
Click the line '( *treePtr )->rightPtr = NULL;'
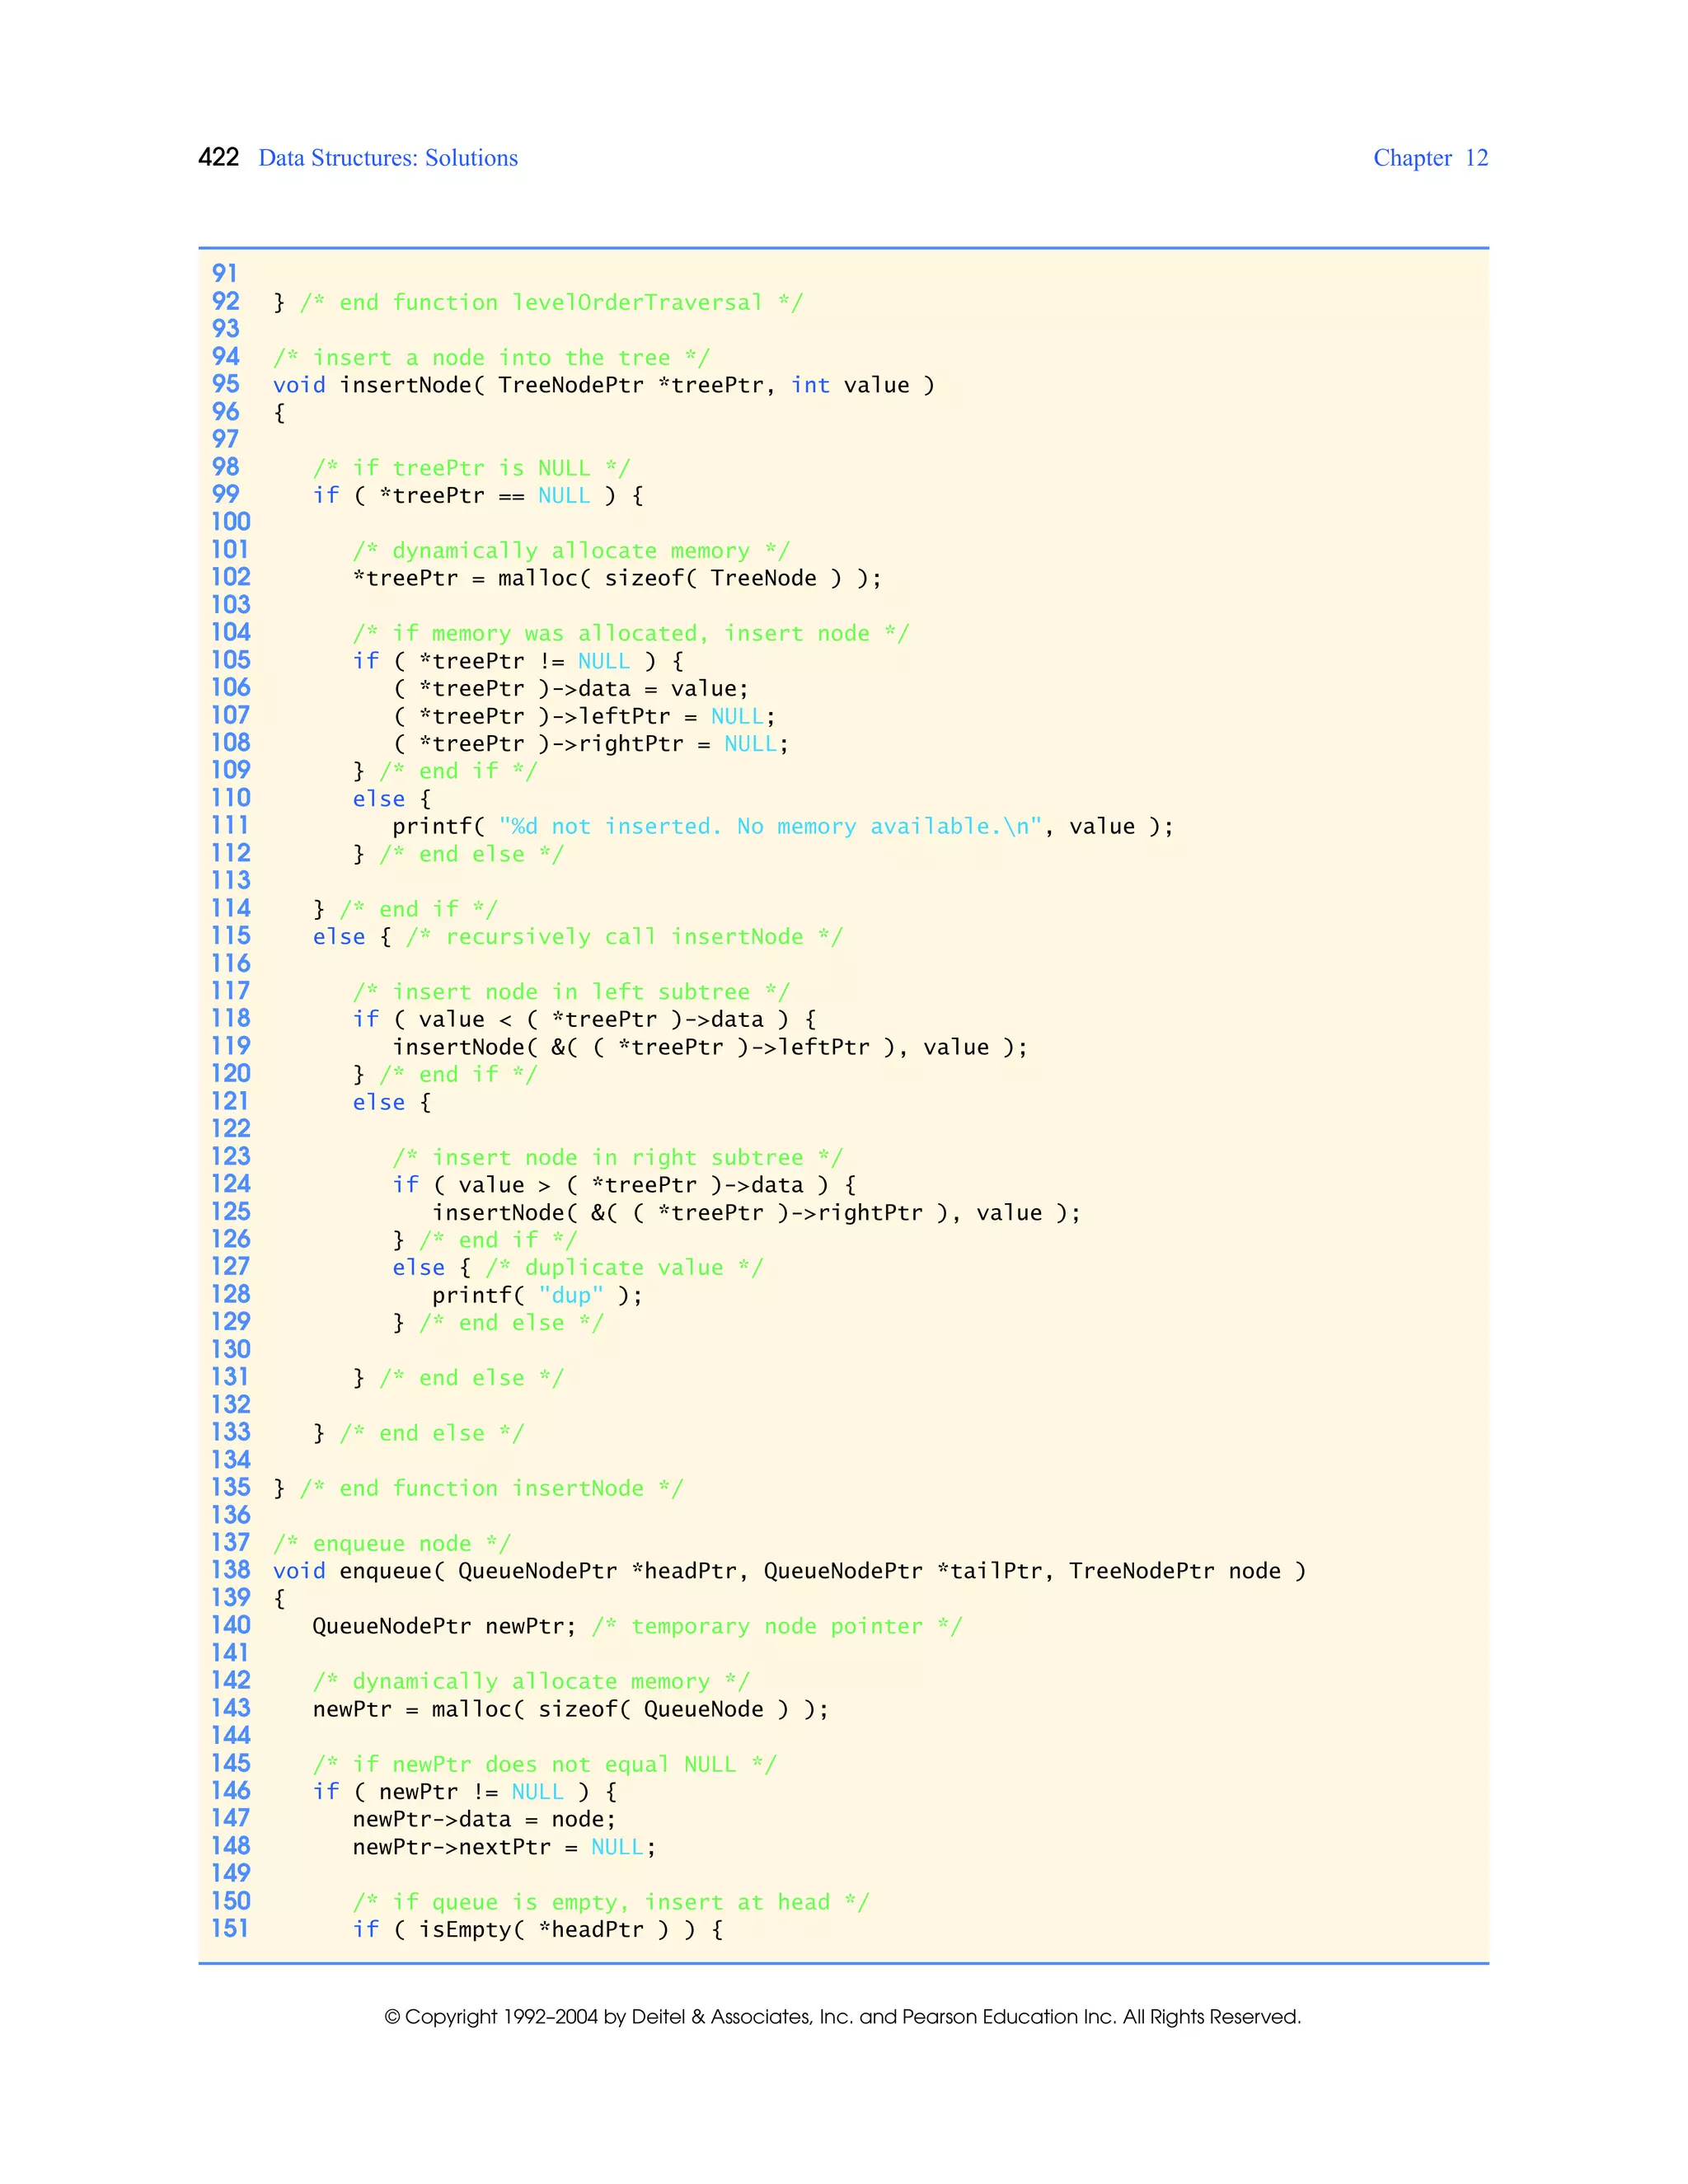pos(591,743)
